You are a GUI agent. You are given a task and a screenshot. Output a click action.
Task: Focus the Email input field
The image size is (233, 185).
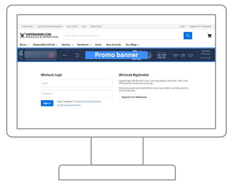pos(77,83)
